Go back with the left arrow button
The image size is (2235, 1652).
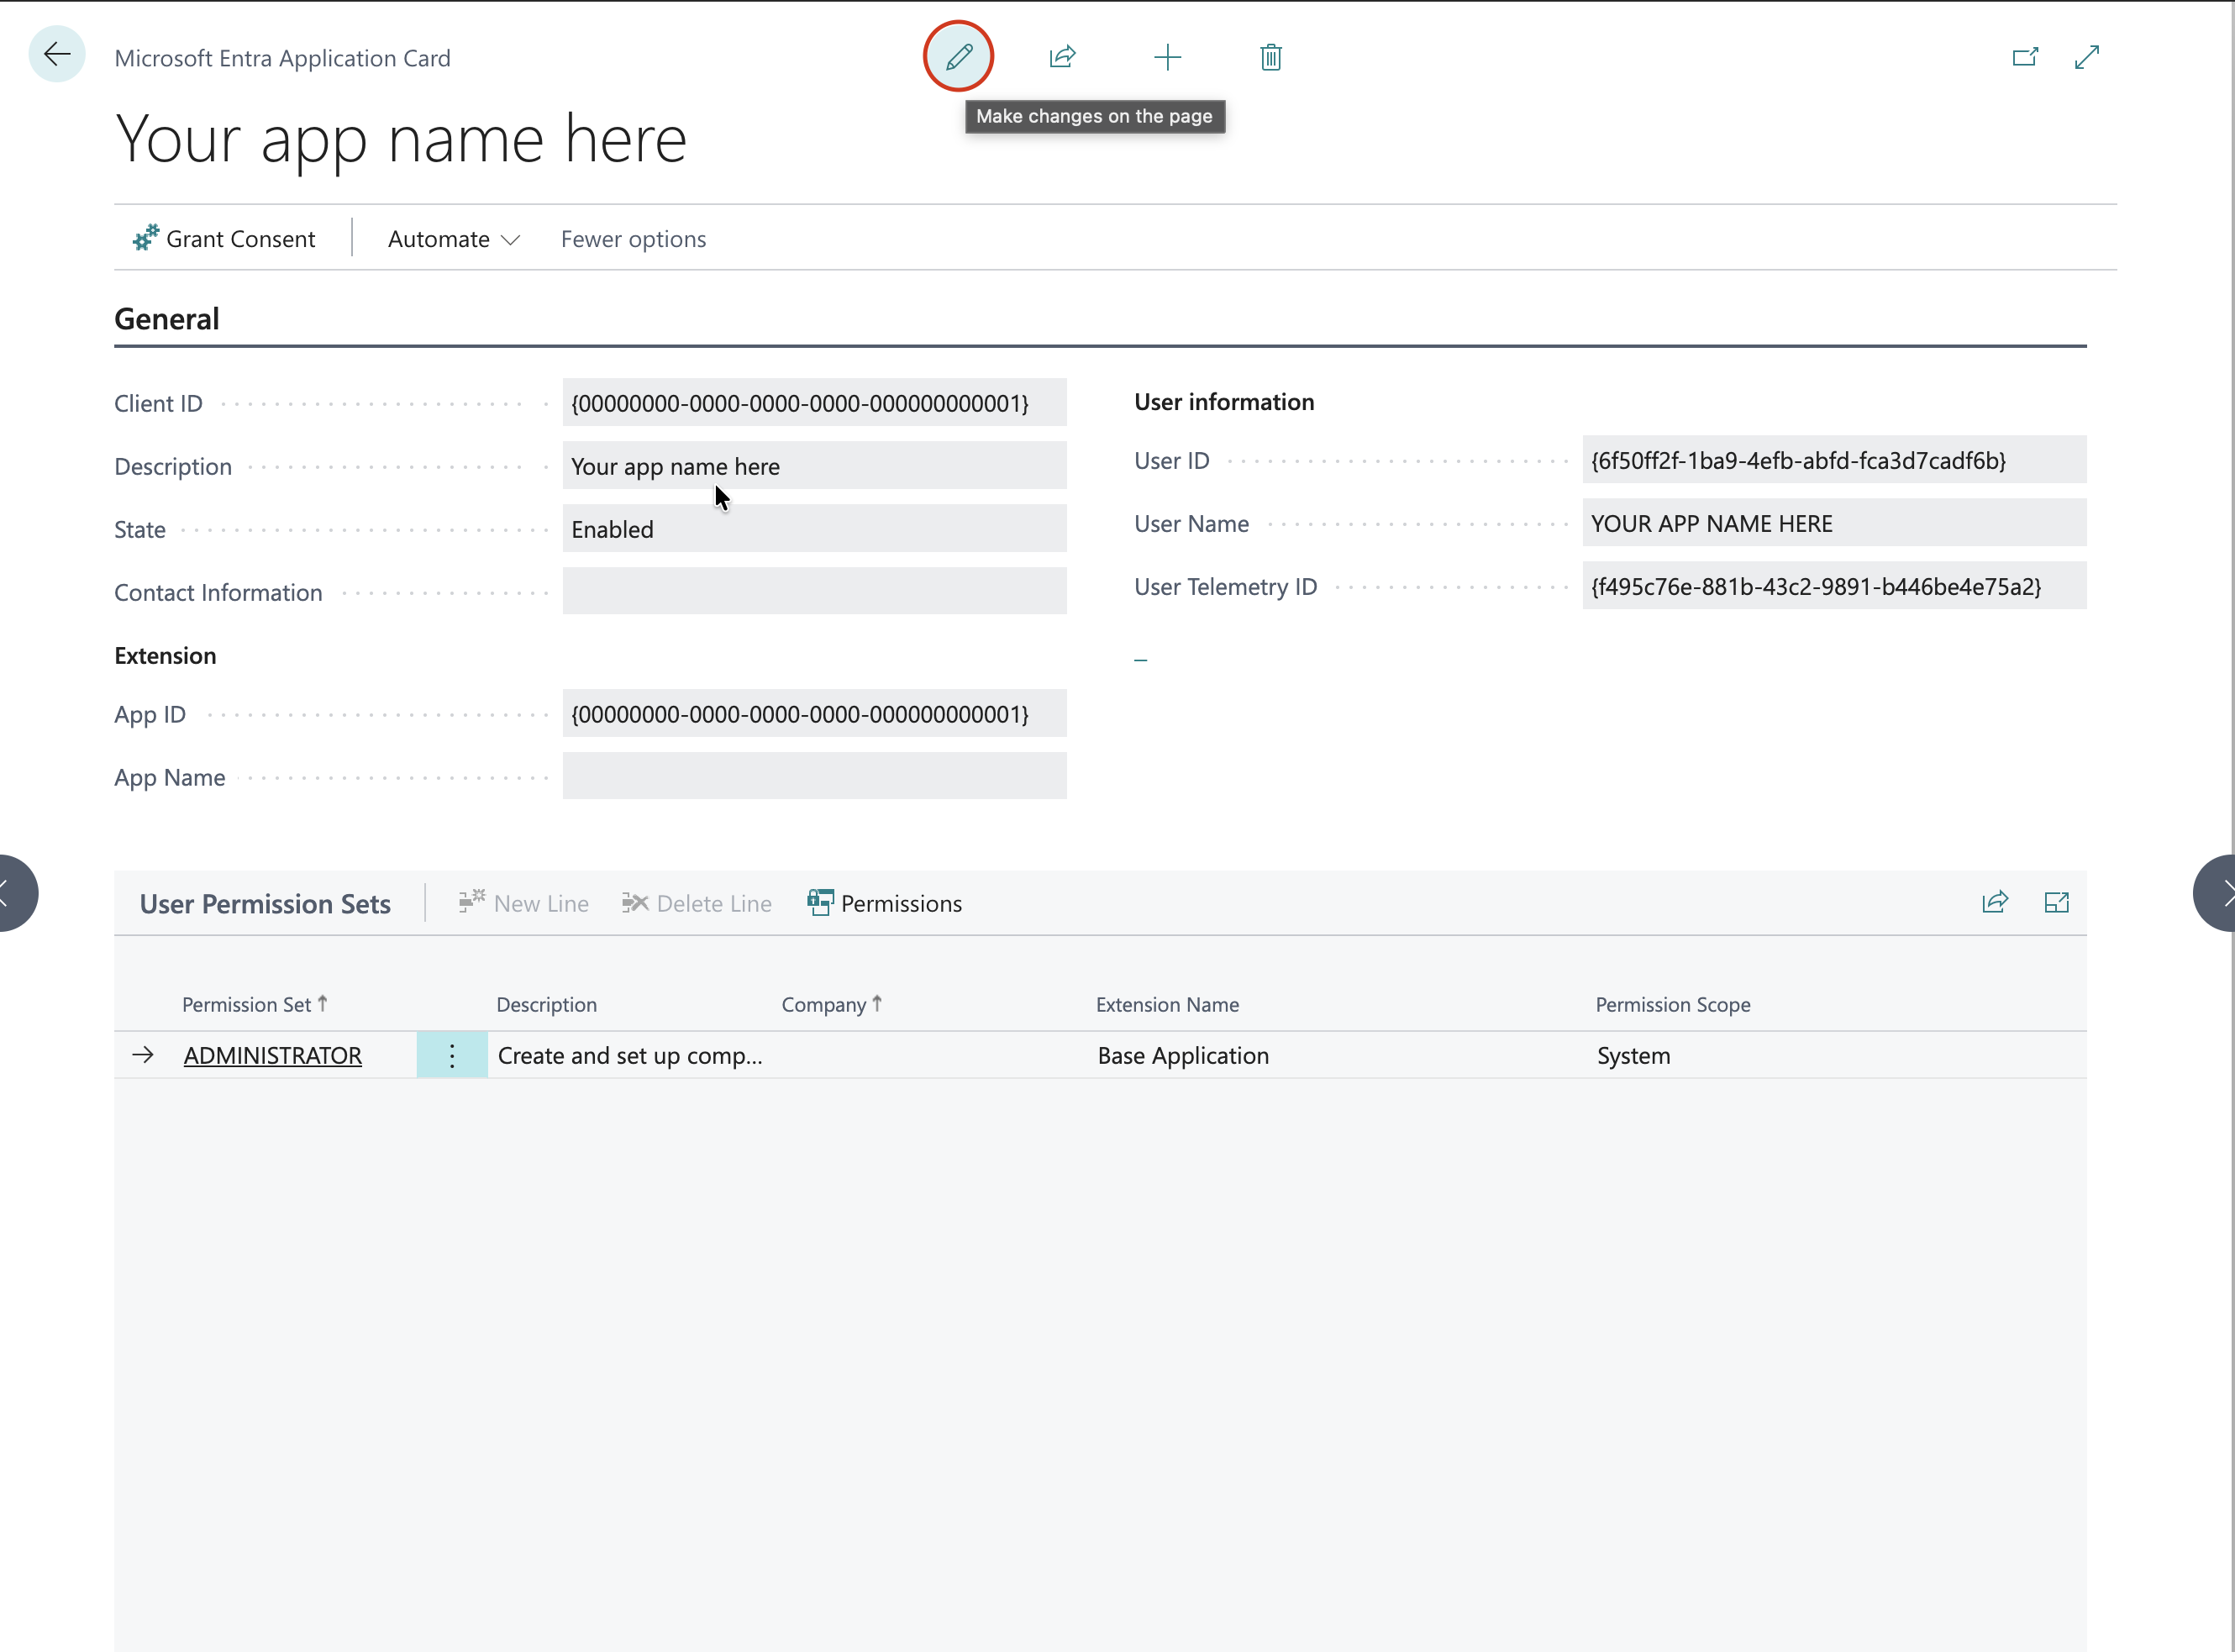[x=57, y=54]
